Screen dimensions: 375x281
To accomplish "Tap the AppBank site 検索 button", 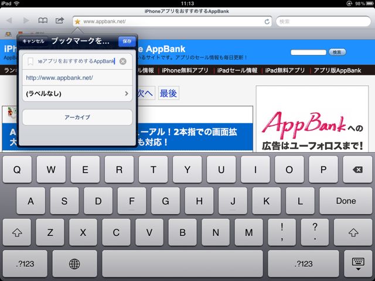I will [337, 52].
